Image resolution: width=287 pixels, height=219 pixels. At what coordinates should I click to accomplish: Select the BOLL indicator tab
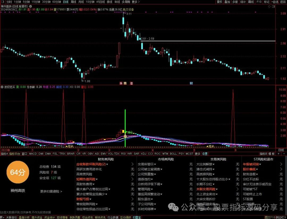[173, 154]
